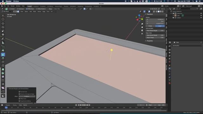Switch perspective/orthographic grid icon
The image size is (203, 114).
click(x=142, y=34)
